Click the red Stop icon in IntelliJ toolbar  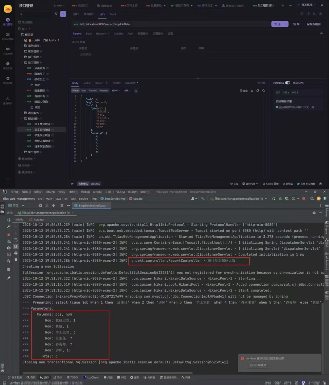[x=304, y=199]
